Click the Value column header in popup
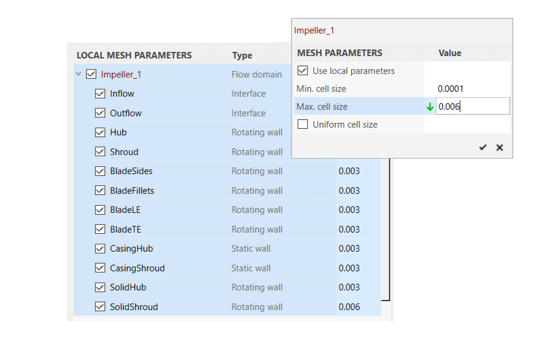The width and height of the screenshot is (558, 341). [x=450, y=53]
